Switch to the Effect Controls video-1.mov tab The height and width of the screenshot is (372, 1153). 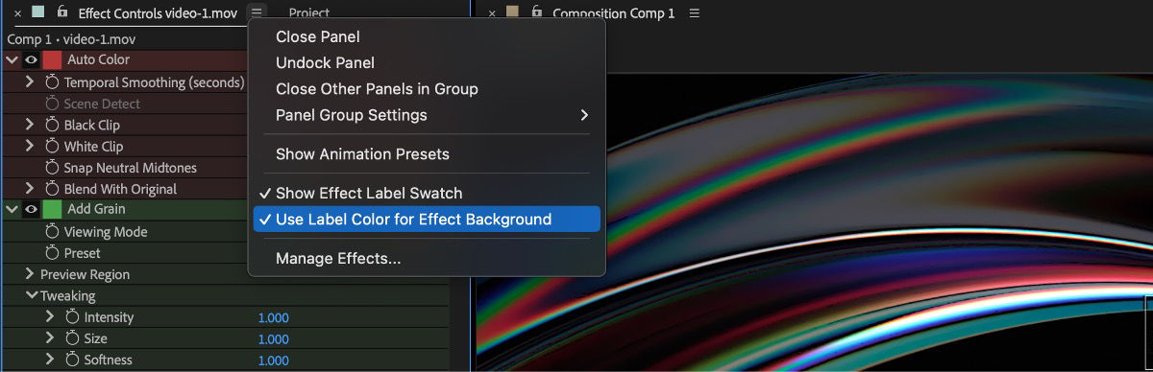coord(158,13)
